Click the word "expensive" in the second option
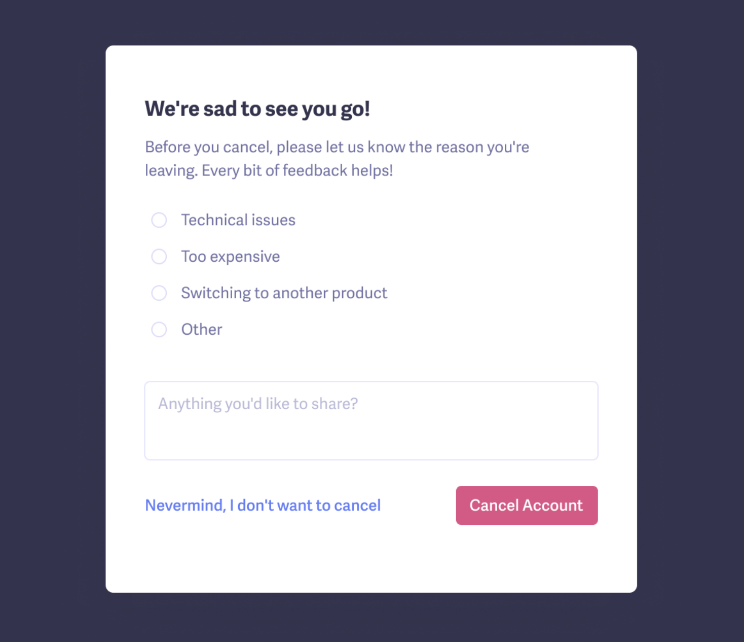Image resolution: width=744 pixels, height=642 pixels. 245,257
